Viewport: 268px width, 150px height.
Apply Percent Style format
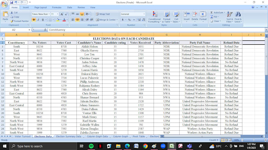(x=129, y=20)
